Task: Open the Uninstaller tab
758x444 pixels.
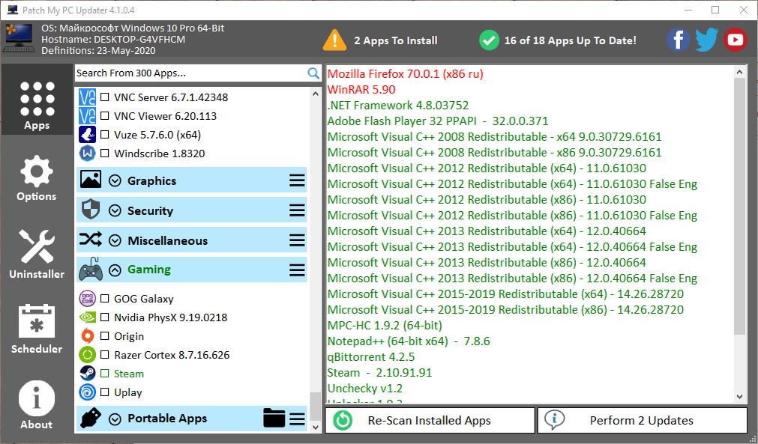Action: [37, 254]
